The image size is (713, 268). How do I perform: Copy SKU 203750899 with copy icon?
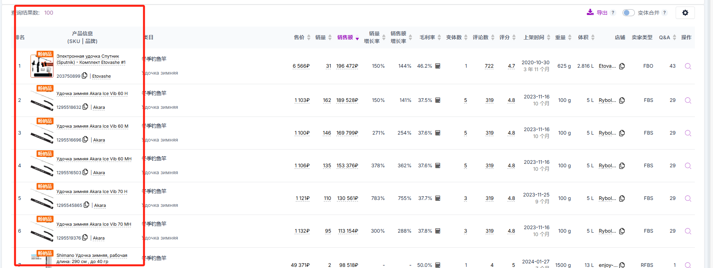85,76
